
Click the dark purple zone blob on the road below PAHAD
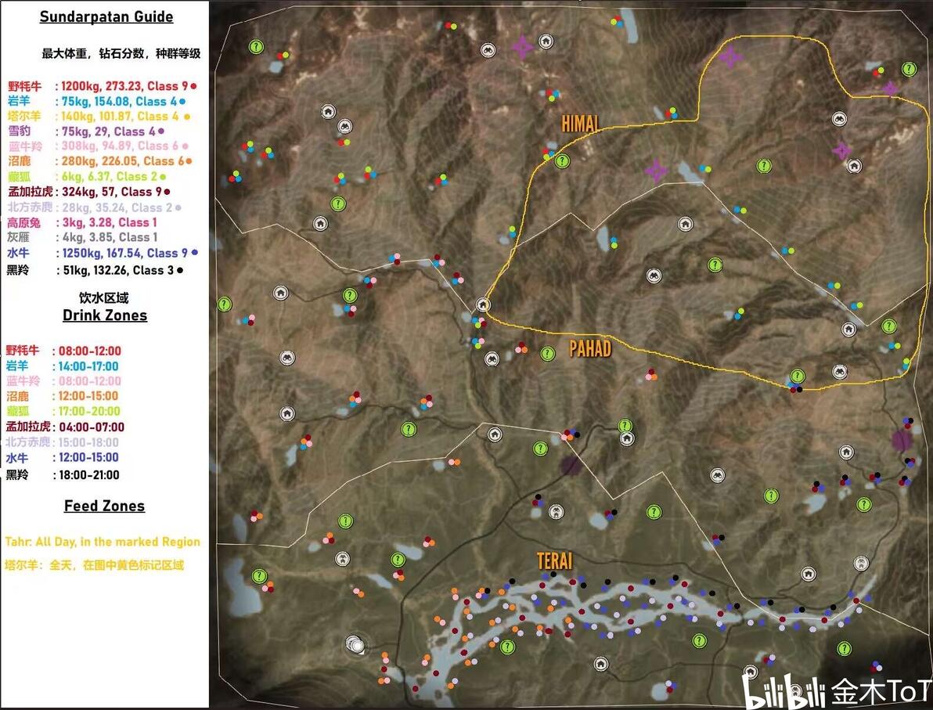(x=571, y=466)
